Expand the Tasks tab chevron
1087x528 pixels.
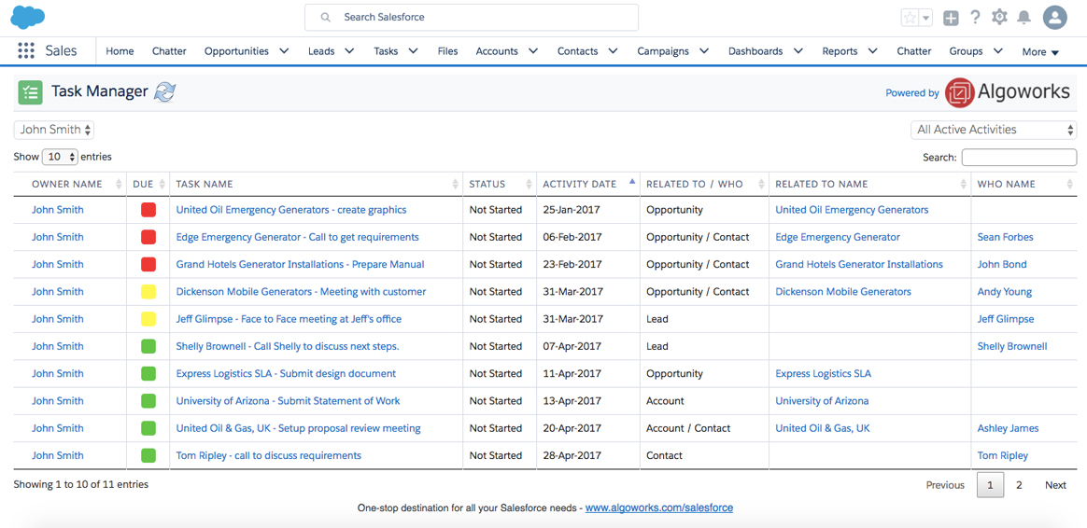click(413, 51)
